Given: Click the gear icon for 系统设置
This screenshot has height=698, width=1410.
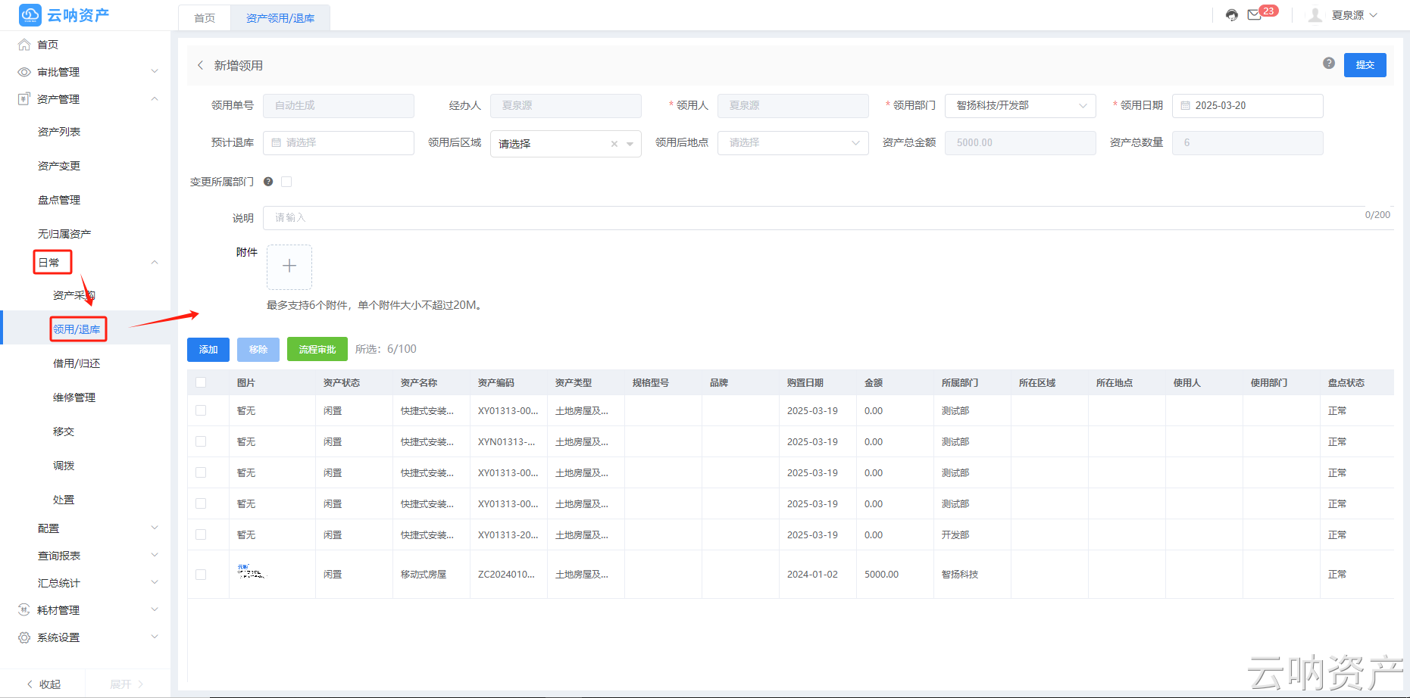Looking at the screenshot, I should pyautogui.click(x=24, y=637).
